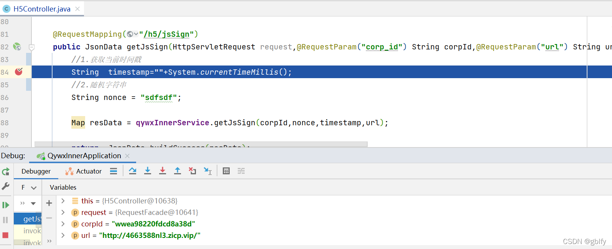Pause the program

pos(5,220)
